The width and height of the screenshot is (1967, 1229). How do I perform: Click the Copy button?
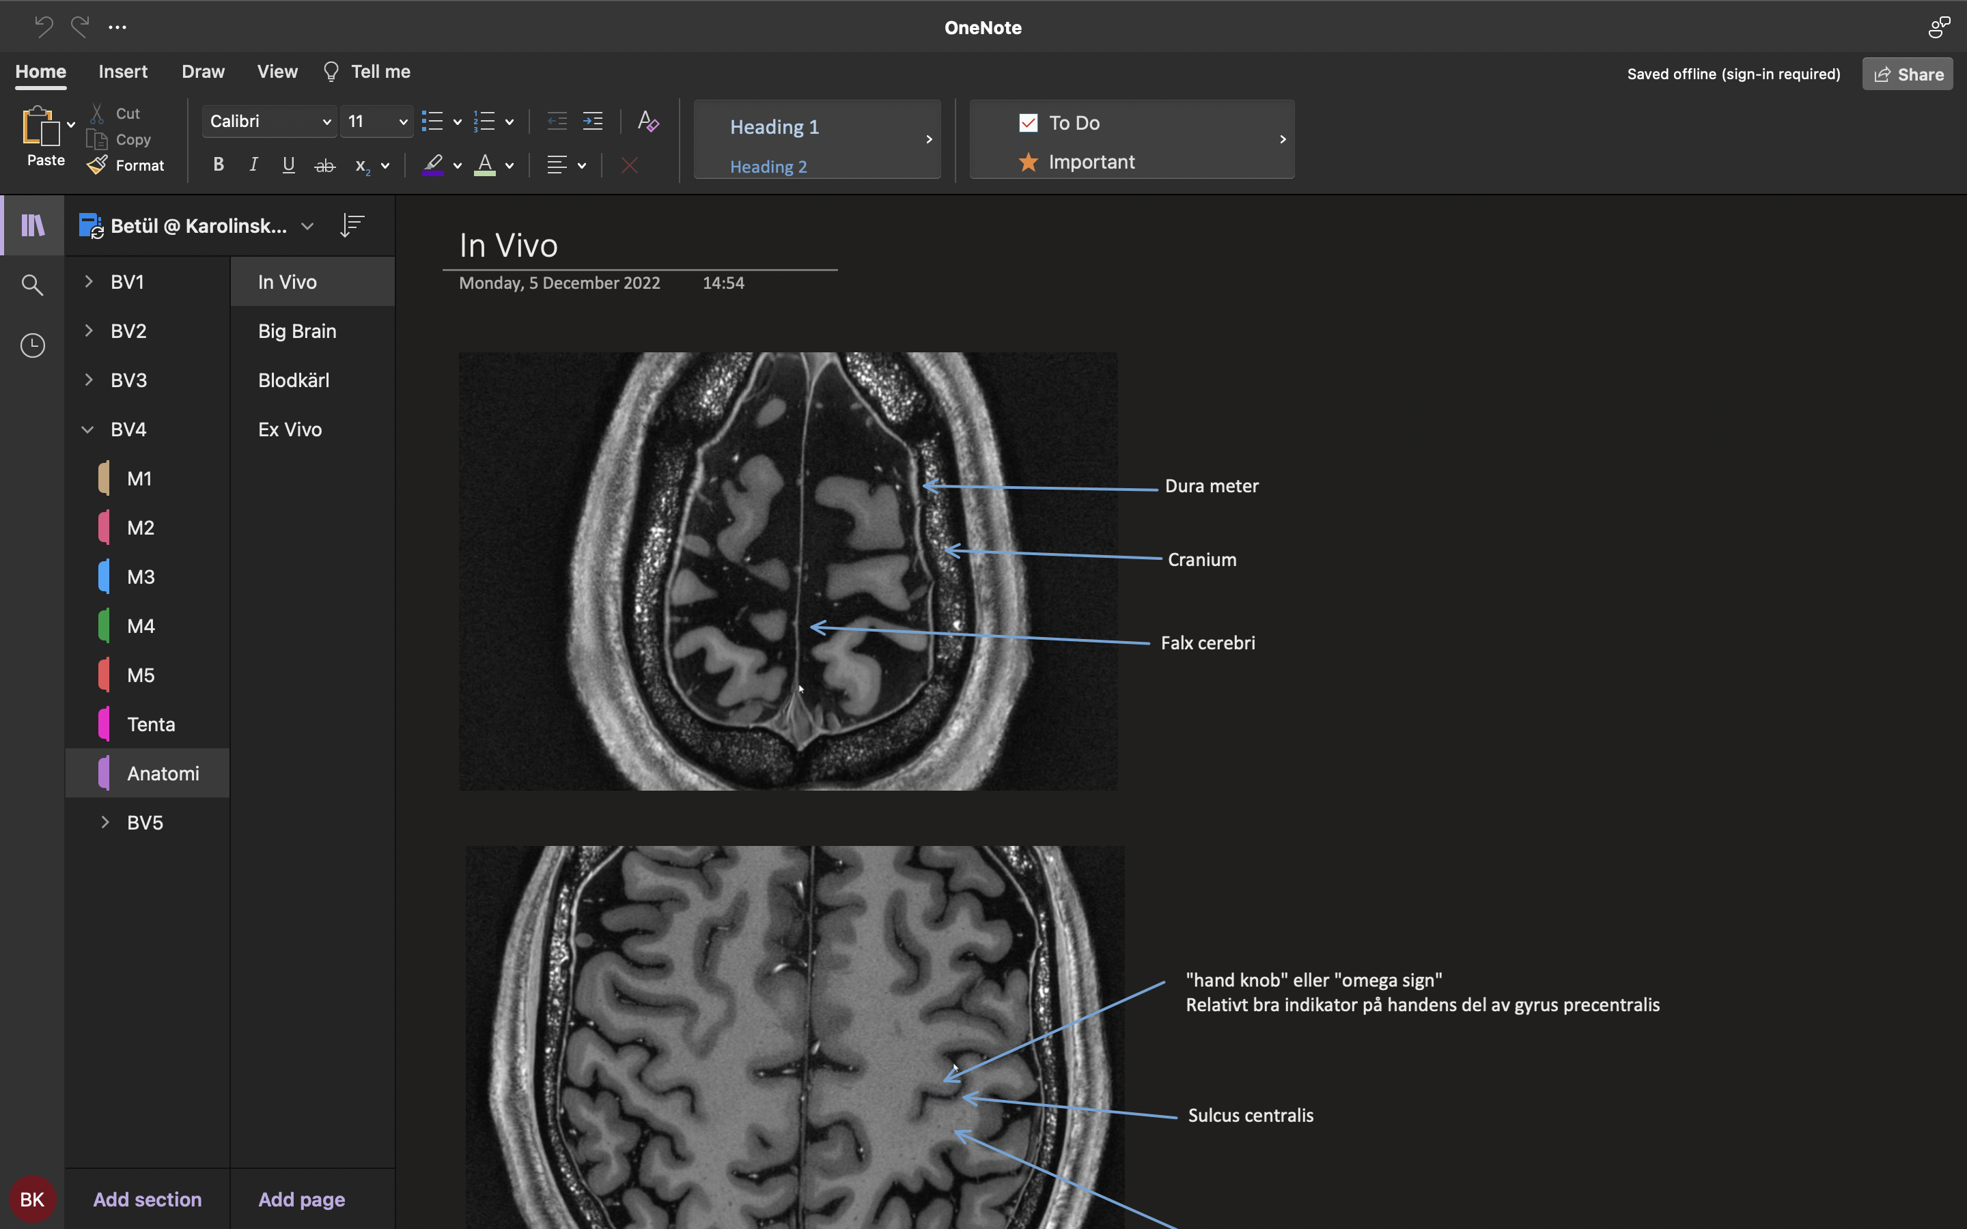click(x=119, y=139)
